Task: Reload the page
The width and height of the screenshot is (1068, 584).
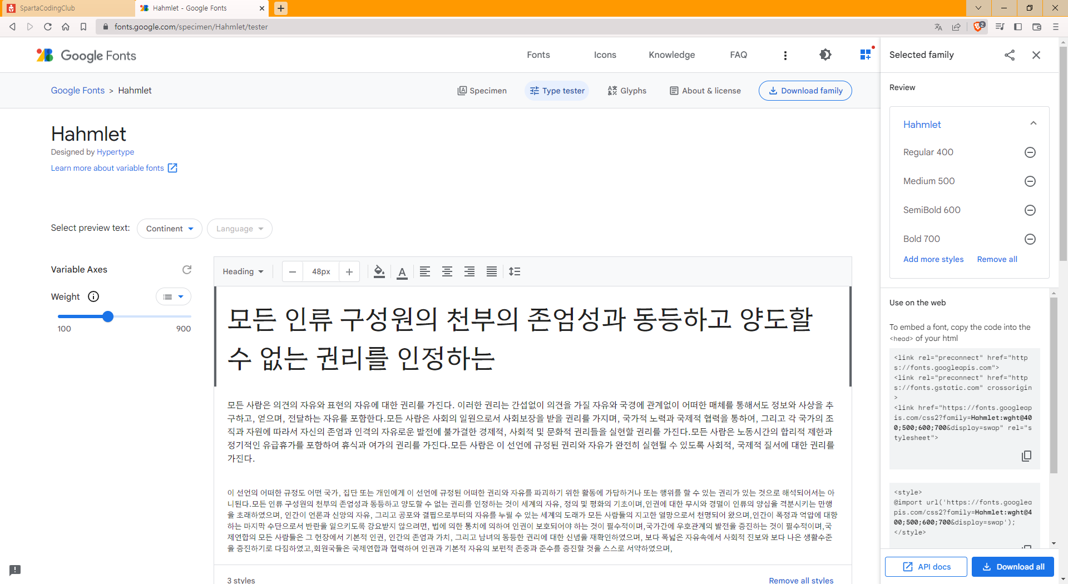Action: click(48, 27)
